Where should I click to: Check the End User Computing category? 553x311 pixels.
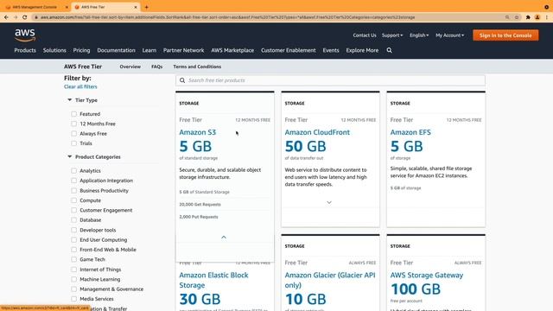[73, 240]
